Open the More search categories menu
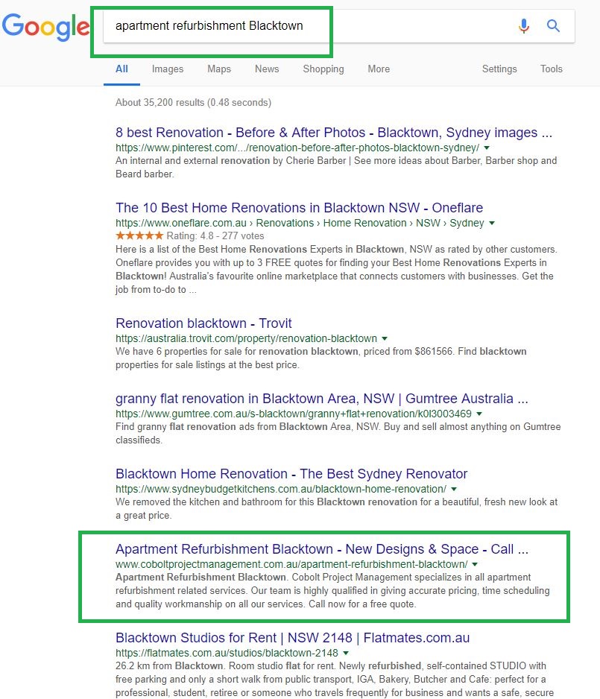 379,69
